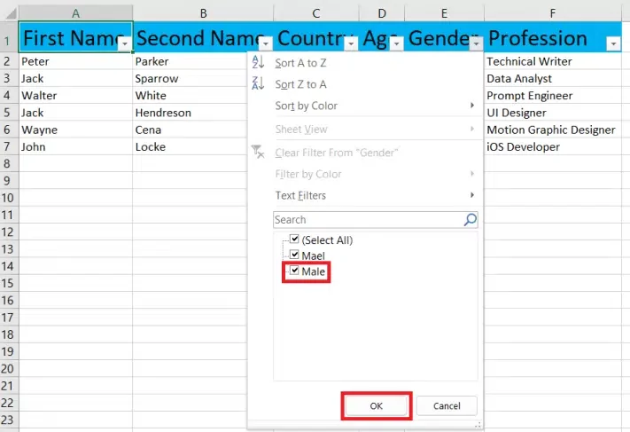The width and height of the screenshot is (630, 432).
Task: Expand the Sort by Color submenu
Action: 471,106
